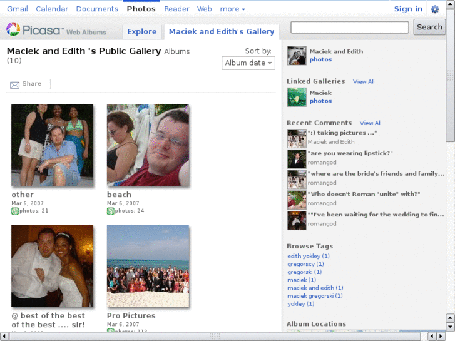Go to Calendar in top navigation
This screenshot has width=455, height=341.
[x=52, y=9]
